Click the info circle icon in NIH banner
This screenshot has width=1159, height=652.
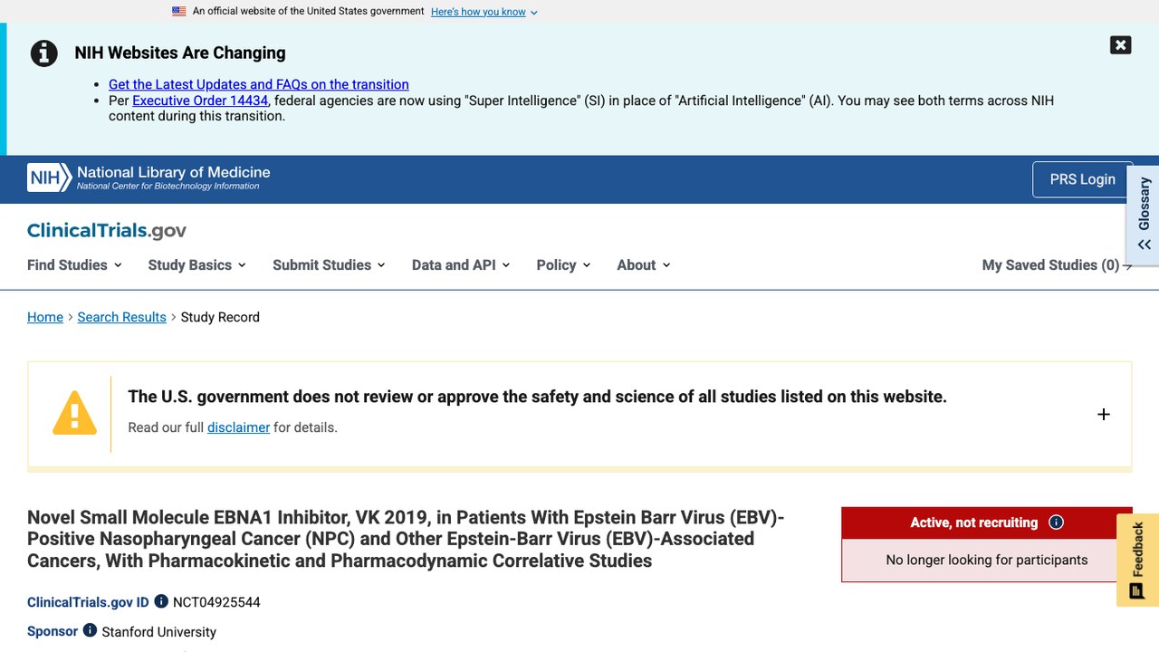(x=44, y=53)
